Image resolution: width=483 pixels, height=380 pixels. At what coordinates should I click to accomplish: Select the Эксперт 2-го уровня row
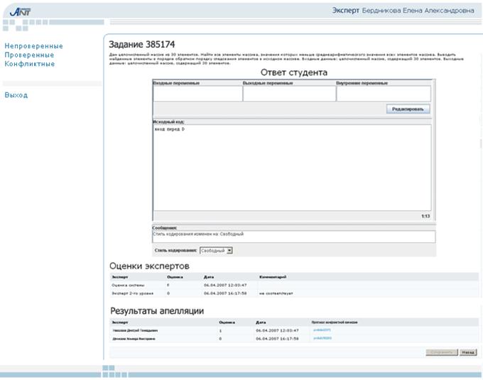(x=294, y=293)
